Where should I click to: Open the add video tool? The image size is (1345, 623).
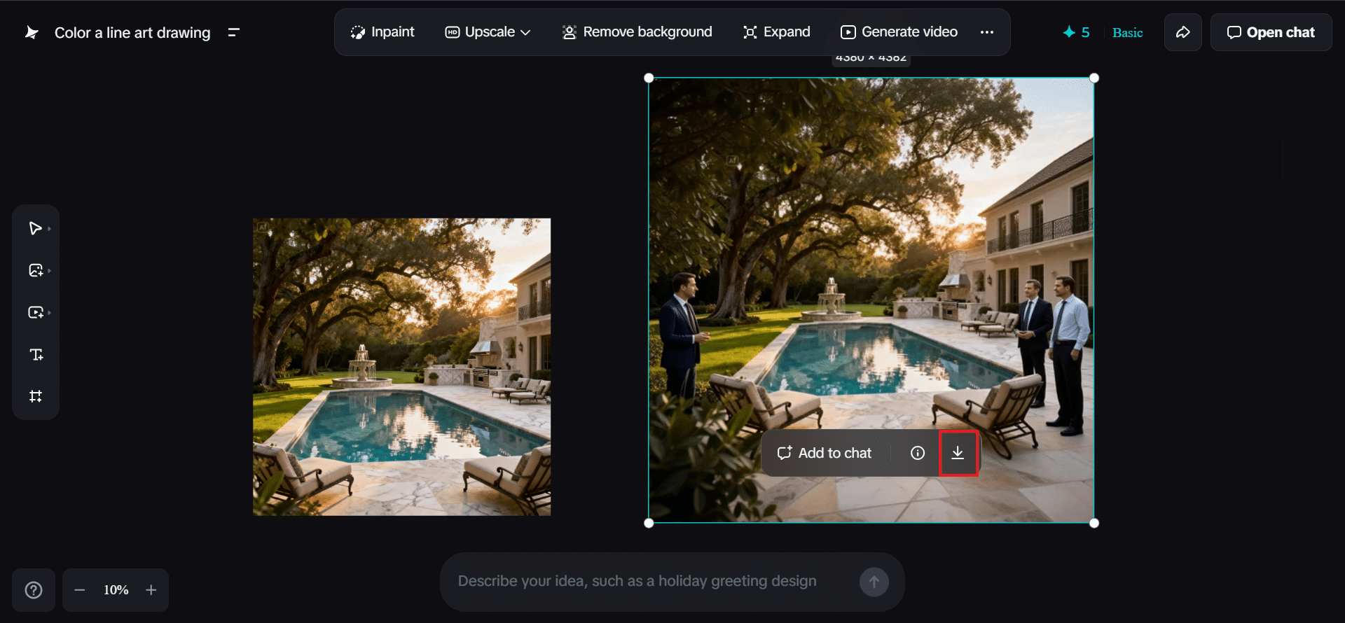point(36,312)
